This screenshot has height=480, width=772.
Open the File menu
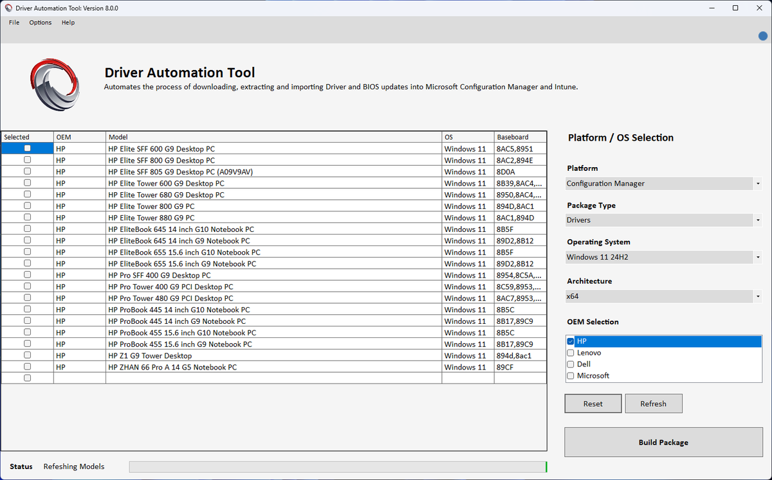(14, 22)
